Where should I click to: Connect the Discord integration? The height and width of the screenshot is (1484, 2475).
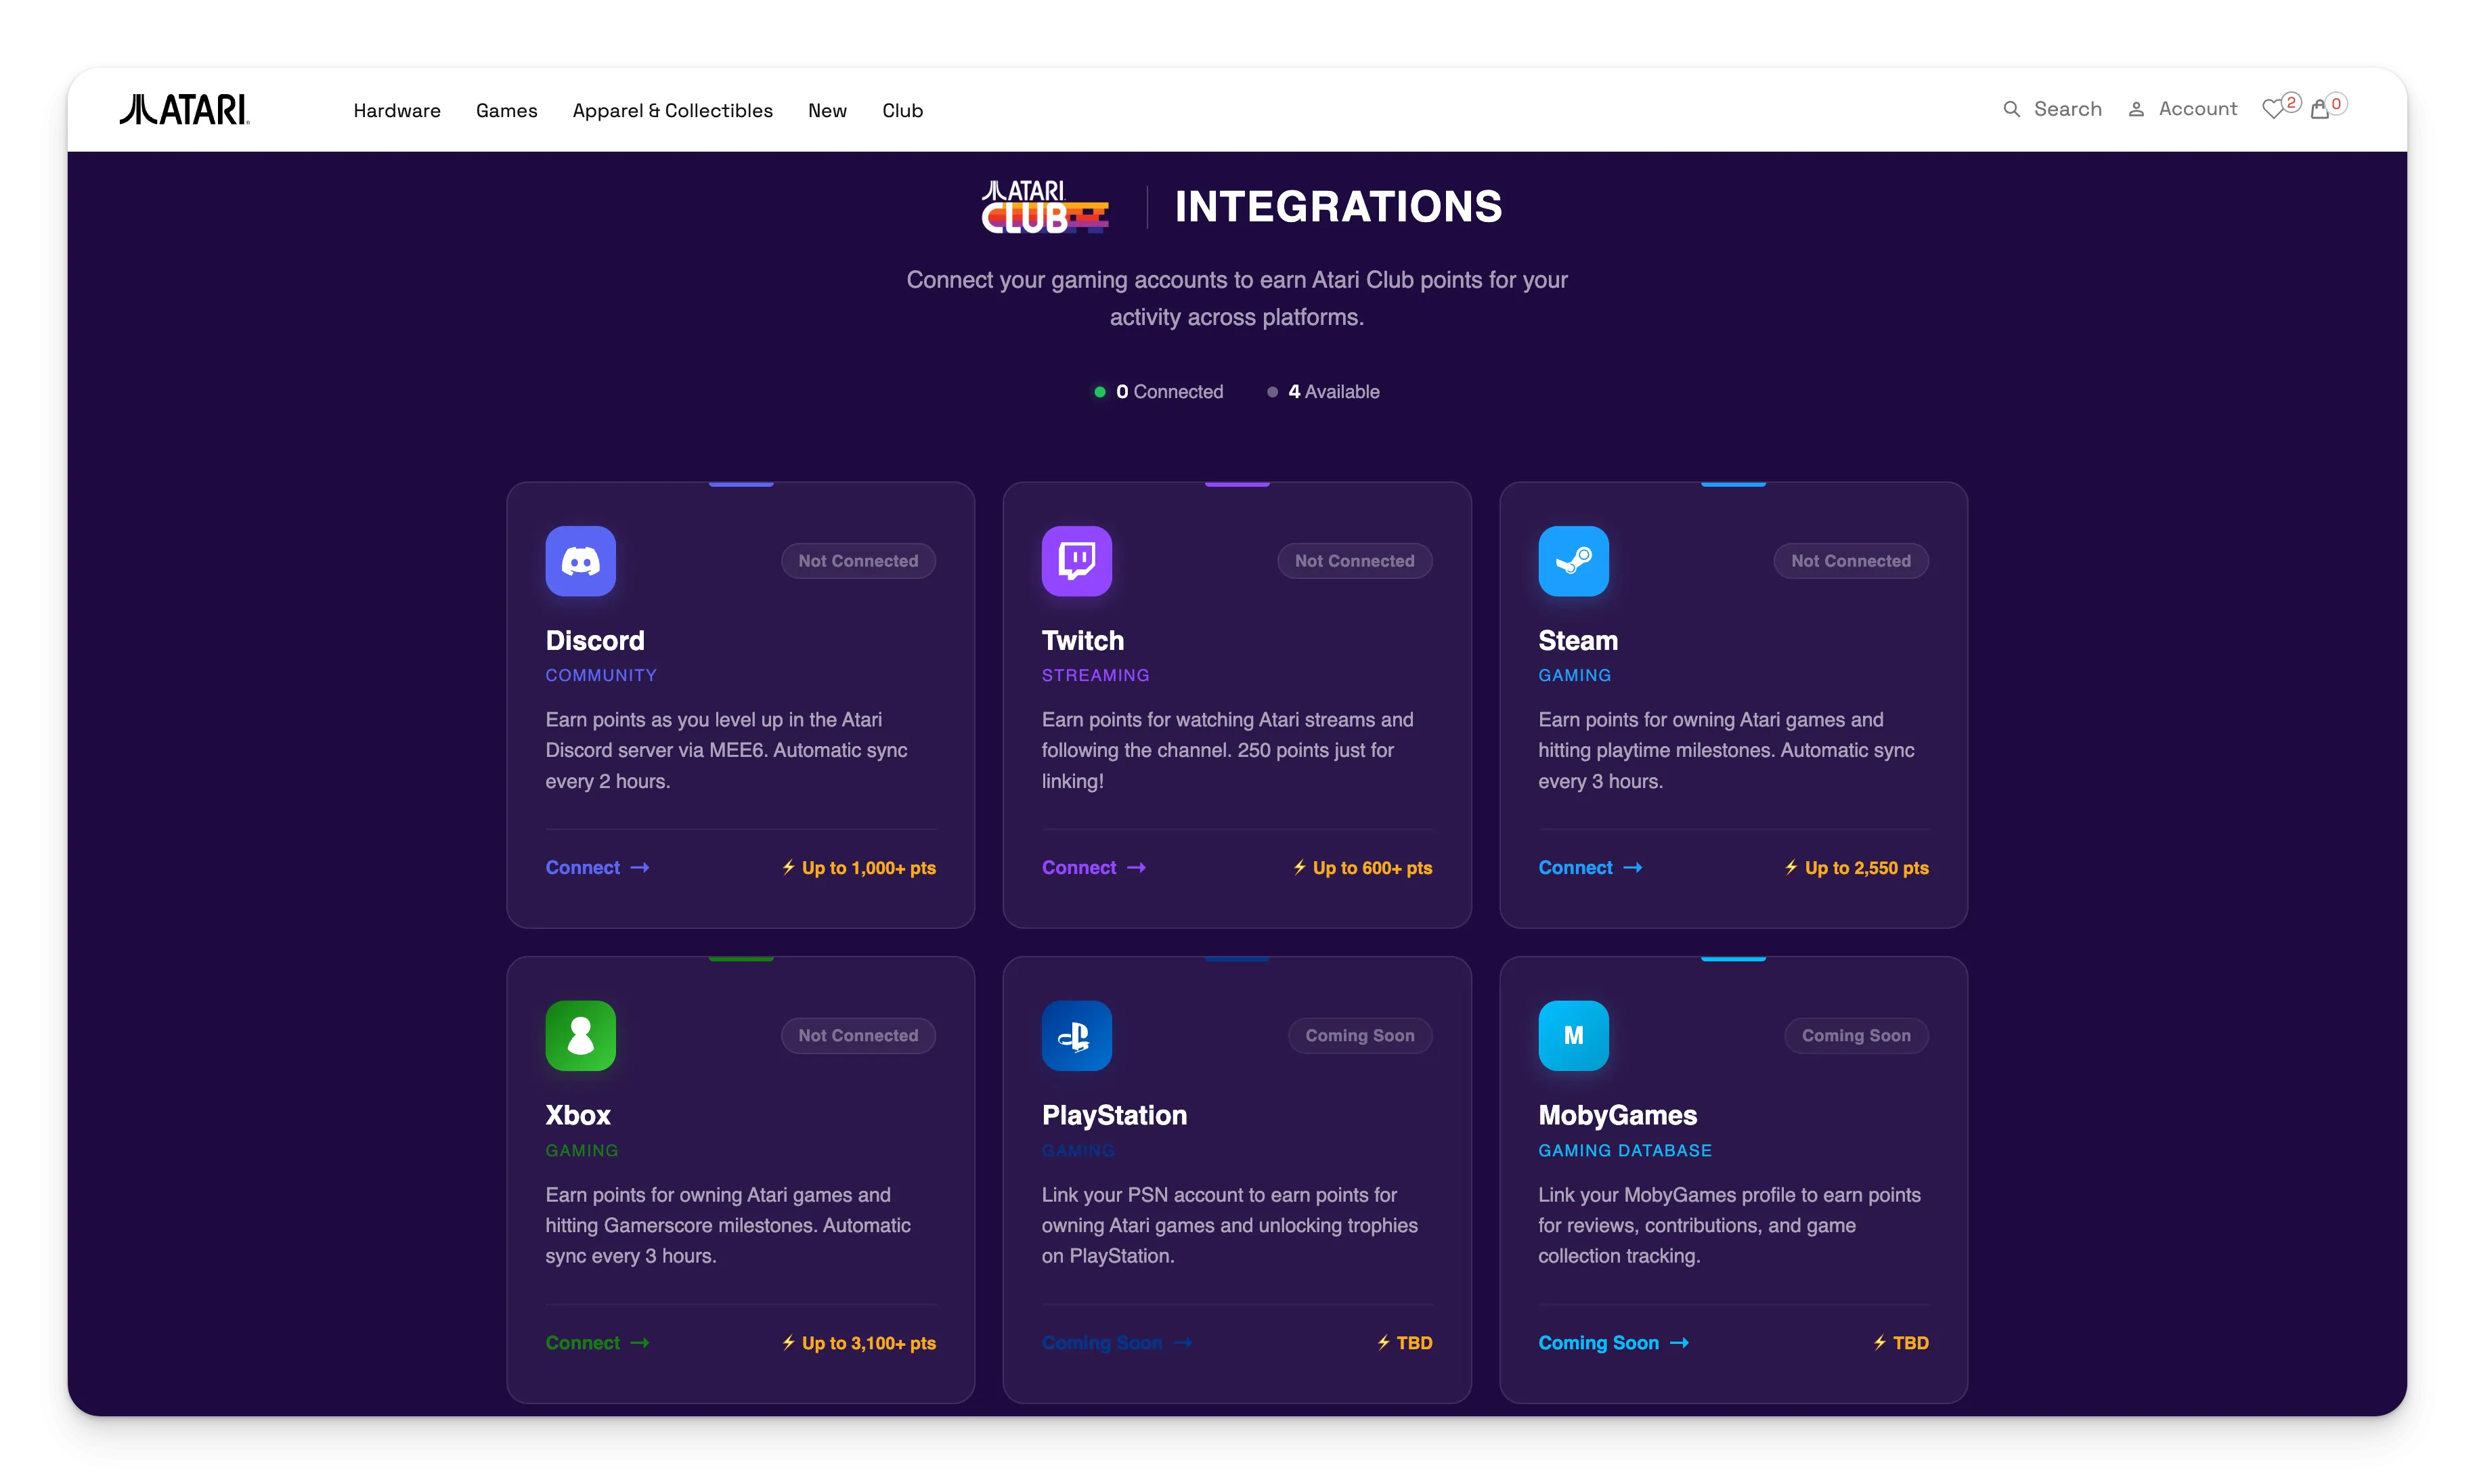pos(597,868)
